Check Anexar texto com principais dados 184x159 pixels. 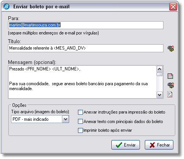80,122
